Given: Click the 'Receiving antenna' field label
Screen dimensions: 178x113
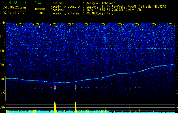Looking at the screenshot, I should pos(65,13).
